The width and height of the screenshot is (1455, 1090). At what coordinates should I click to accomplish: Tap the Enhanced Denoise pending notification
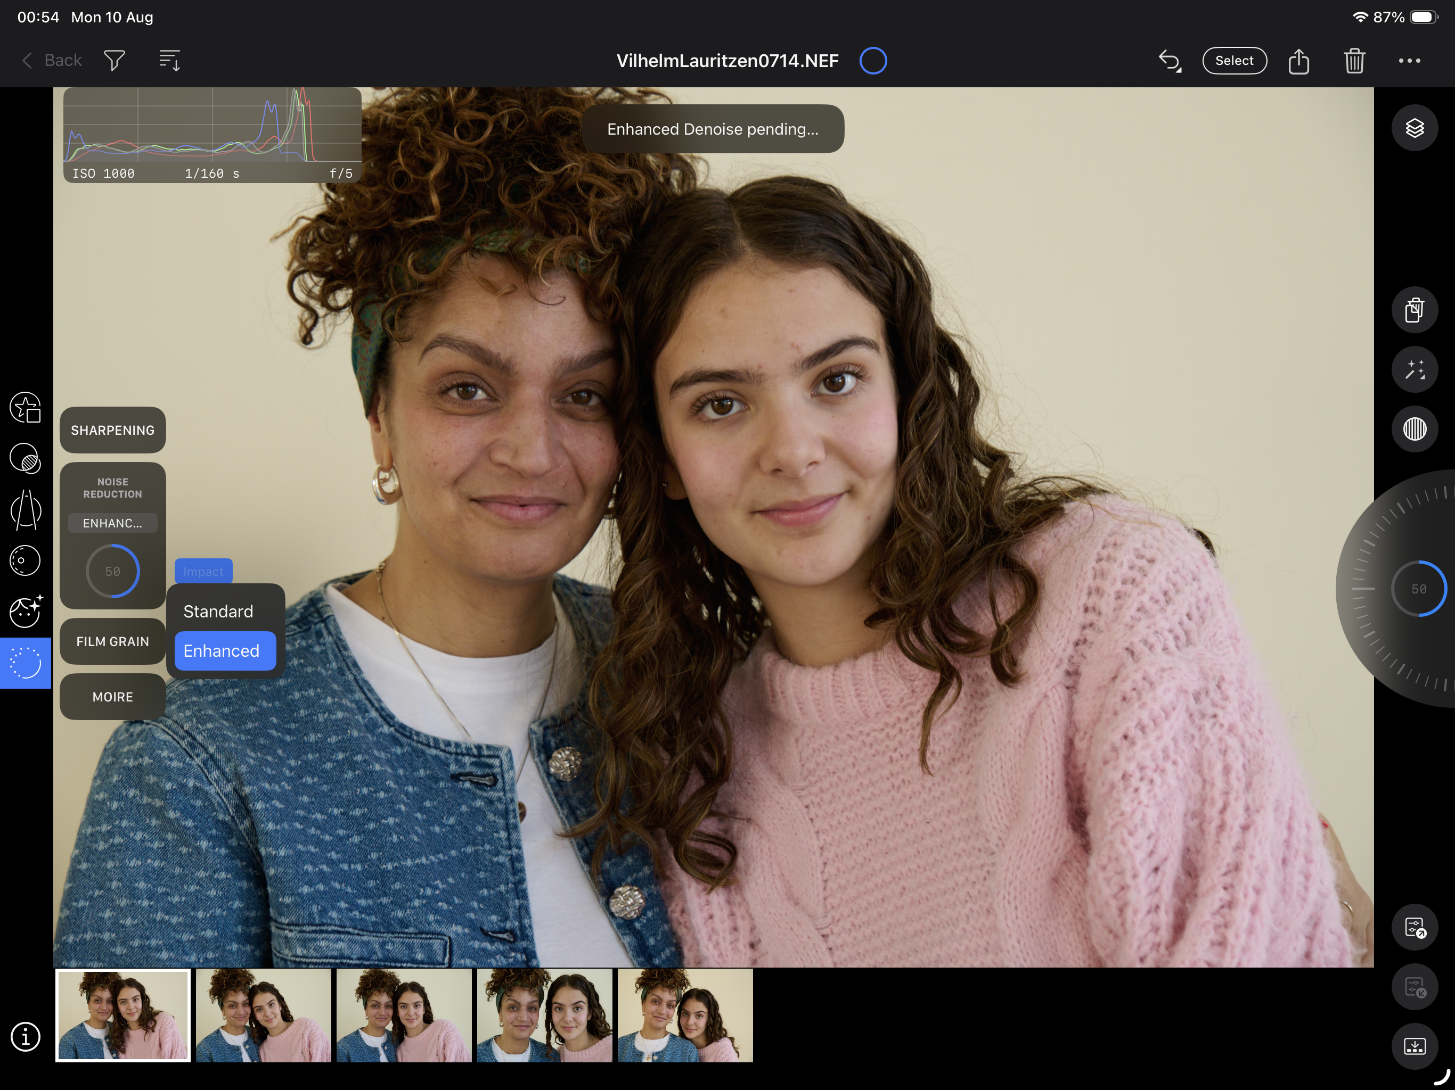tap(713, 129)
